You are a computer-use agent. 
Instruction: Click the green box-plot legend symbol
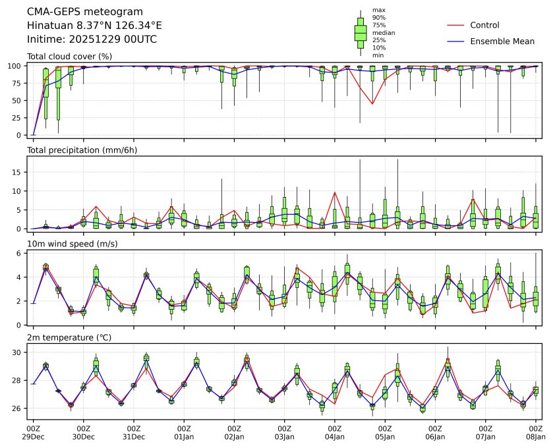tap(361, 33)
